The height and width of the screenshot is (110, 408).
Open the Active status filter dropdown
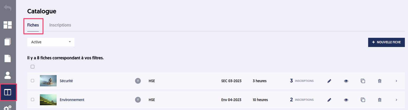click(51, 42)
